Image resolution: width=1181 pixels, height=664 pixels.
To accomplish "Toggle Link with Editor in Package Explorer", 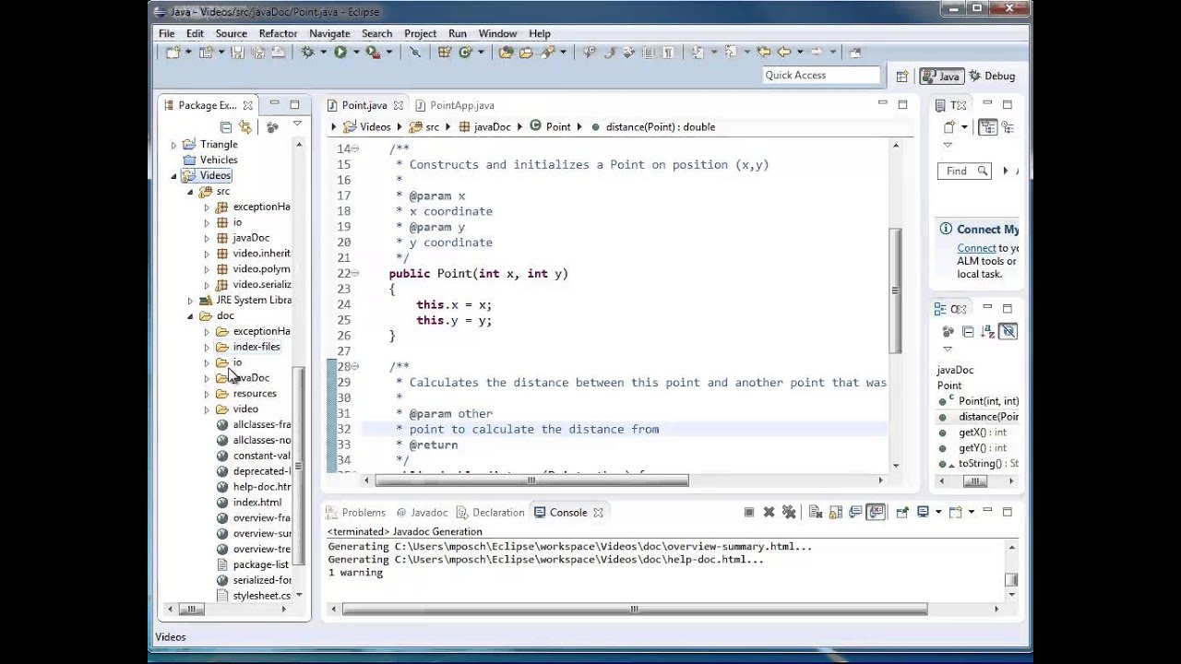I will [x=245, y=127].
